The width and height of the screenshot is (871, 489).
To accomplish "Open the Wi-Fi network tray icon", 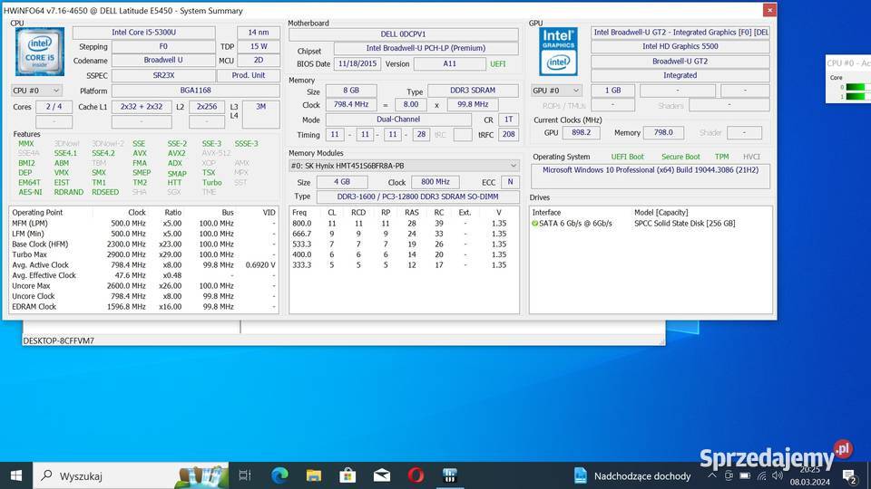I will coord(761,475).
